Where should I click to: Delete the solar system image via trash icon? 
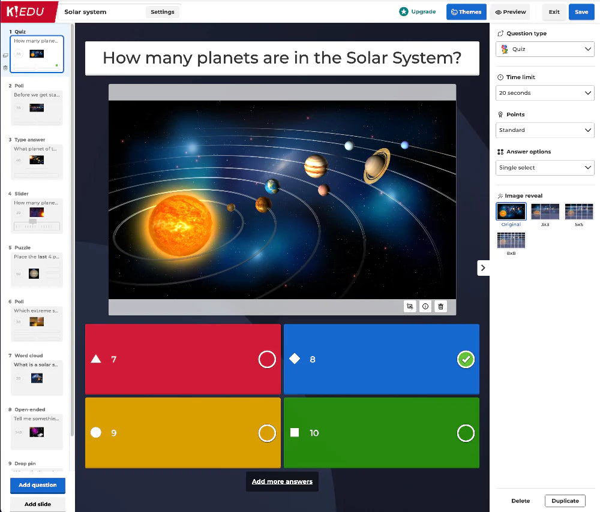441,306
